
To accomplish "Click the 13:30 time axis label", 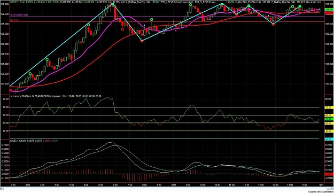I will [305, 185].
